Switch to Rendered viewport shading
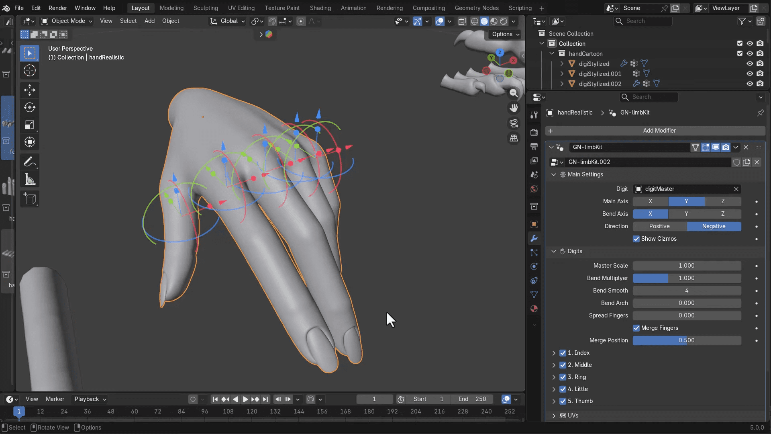Screen dimensions: 771x434 pyautogui.click(x=503, y=21)
